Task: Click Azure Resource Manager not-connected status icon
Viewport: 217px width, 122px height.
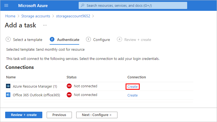Action: pos(69,86)
